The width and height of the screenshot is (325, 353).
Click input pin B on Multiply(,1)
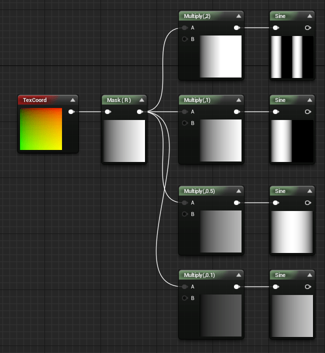(184, 123)
